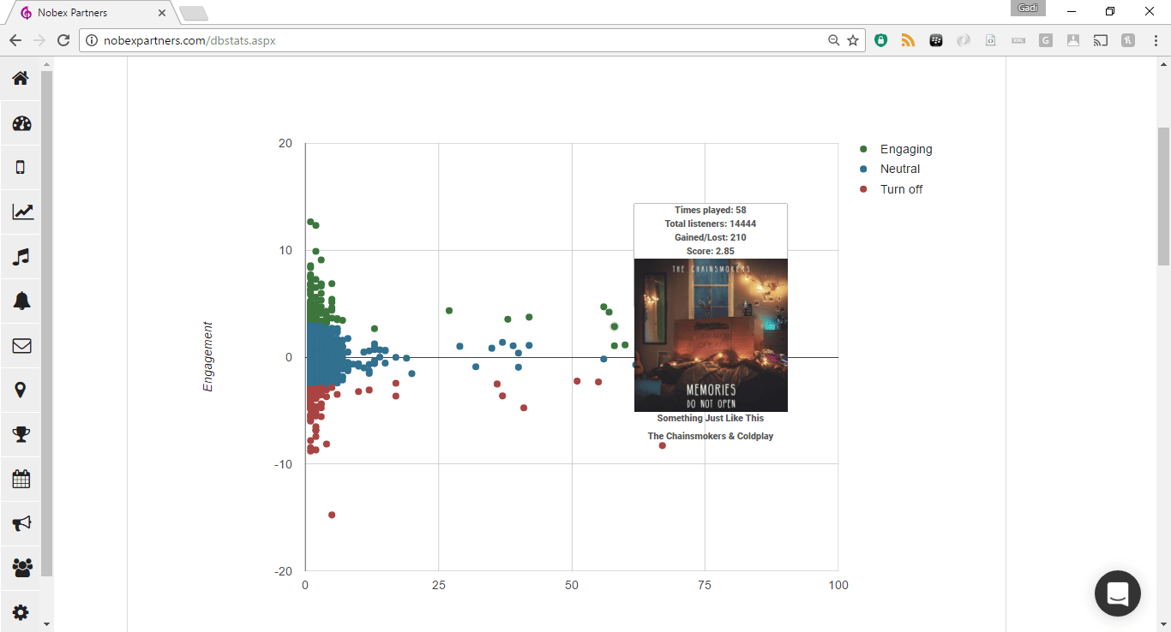Click the gray G extension icon
The image size is (1171, 632).
pyautogui.click(x=1046, y=40)
